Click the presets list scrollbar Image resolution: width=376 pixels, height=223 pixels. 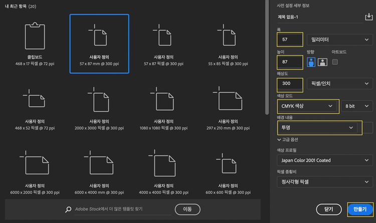coord(267,58)
